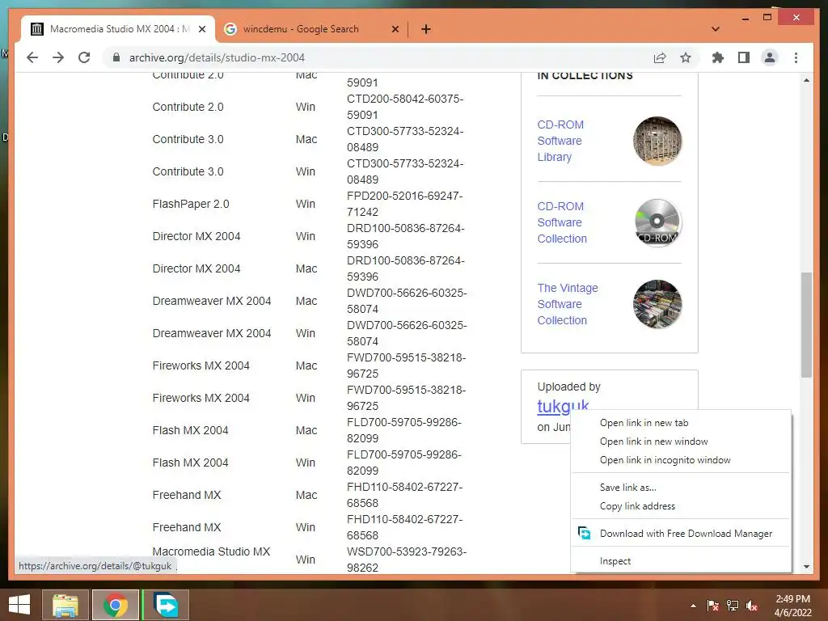
Task: Click the Director MX 2004 Win serial
Action: click(405, 236)
